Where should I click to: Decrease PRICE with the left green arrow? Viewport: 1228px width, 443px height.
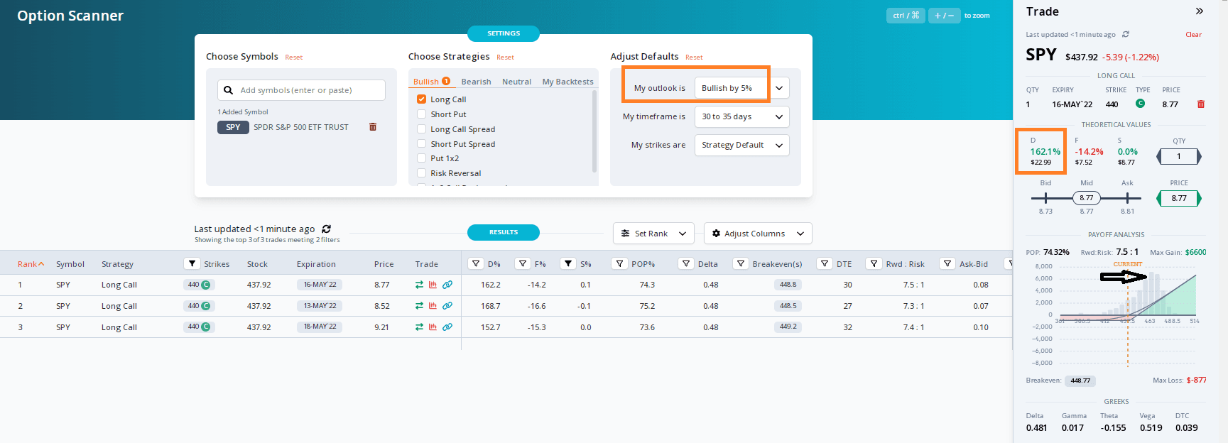(x=1160, y=198)
